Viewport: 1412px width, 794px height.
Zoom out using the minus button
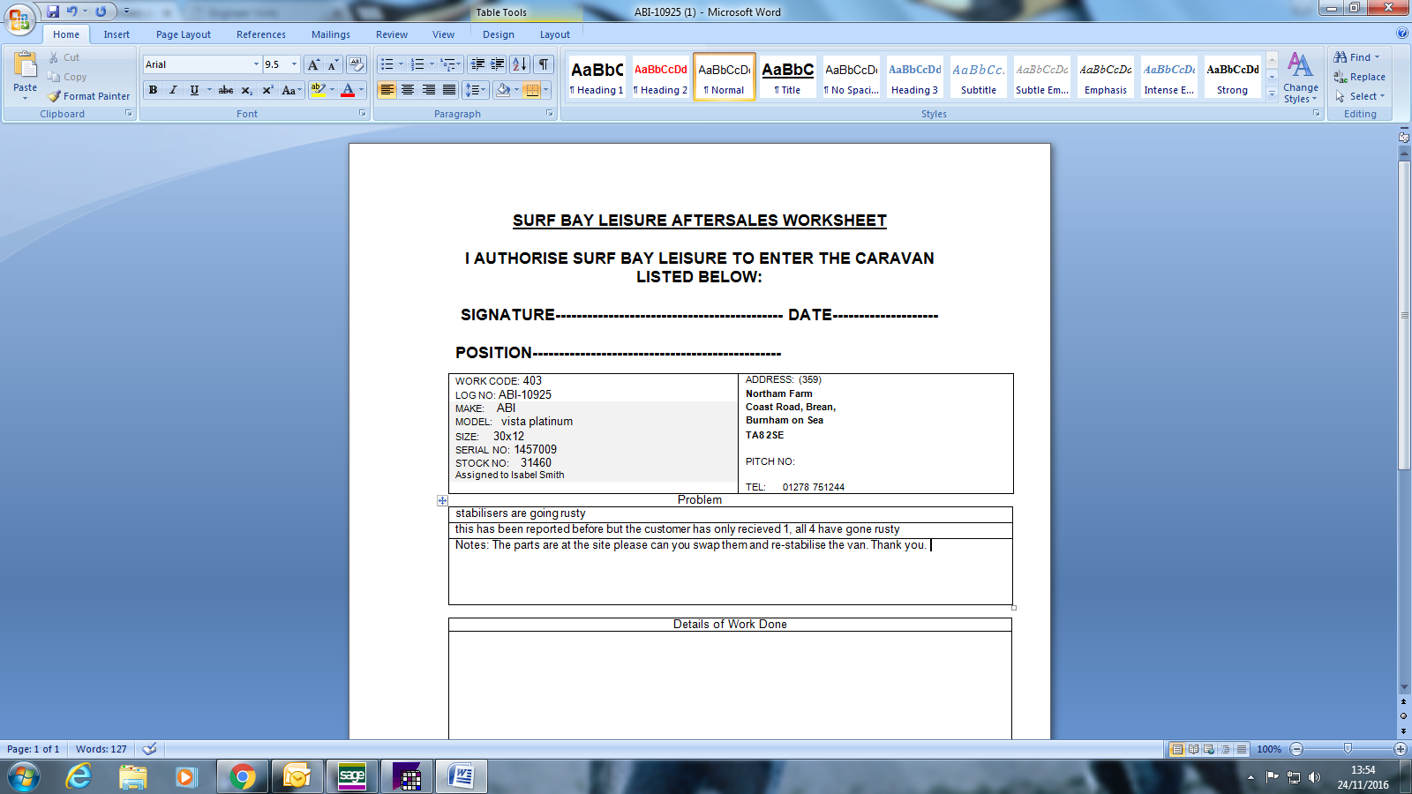[1296, 749]
